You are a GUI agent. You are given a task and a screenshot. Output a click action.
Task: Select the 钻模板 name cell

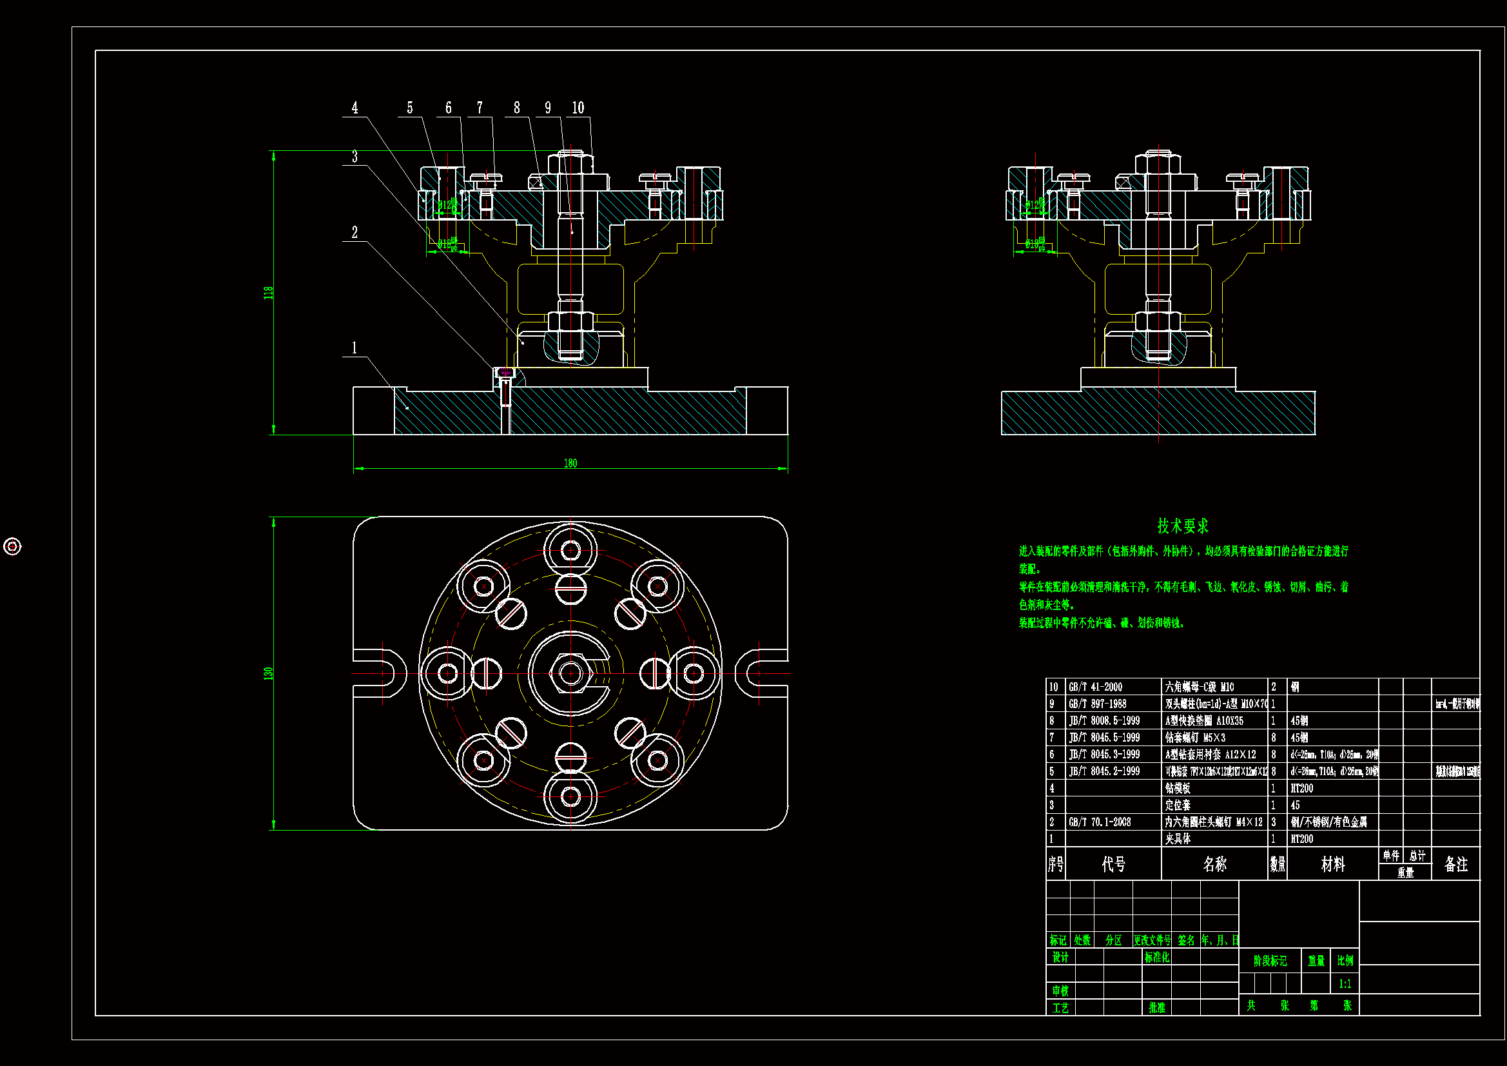tap(1178, 788)
